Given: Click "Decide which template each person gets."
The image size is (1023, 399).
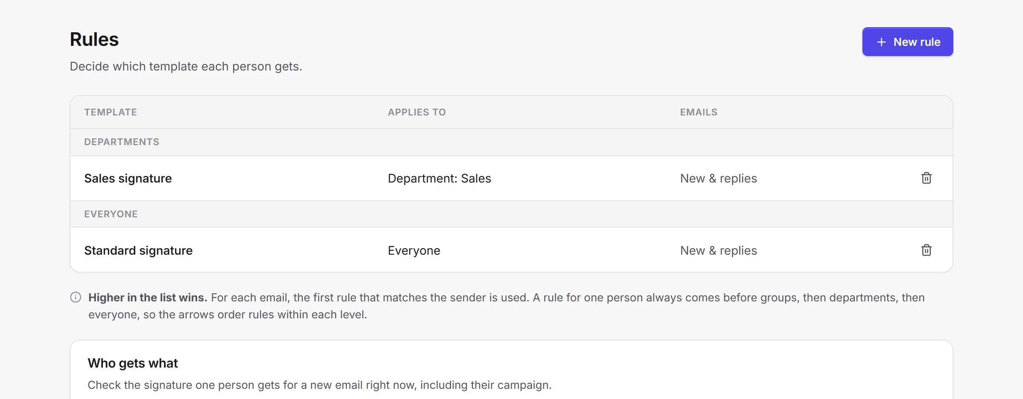Looking at the screenshot, I should (186, 67).
